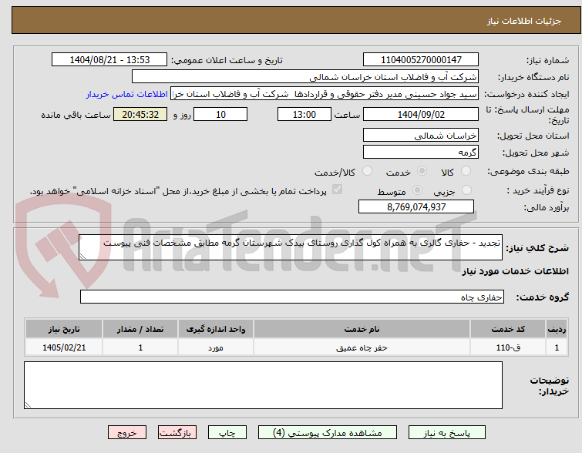Click the label طبقه بندی موضوعی
This screenshot has height=453, width=582.
[x=528, y=171]
